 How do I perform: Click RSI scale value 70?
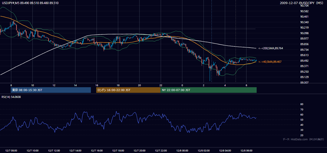coord(302,109)
